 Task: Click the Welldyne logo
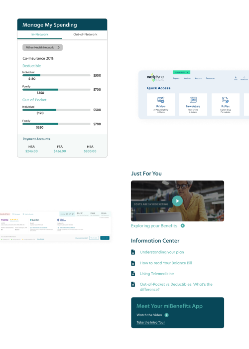(155, 77)
